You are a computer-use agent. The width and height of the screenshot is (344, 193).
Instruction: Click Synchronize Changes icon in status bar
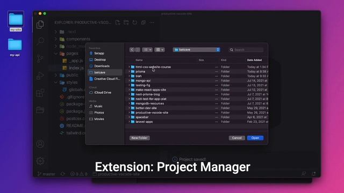[x=63, y=174]
